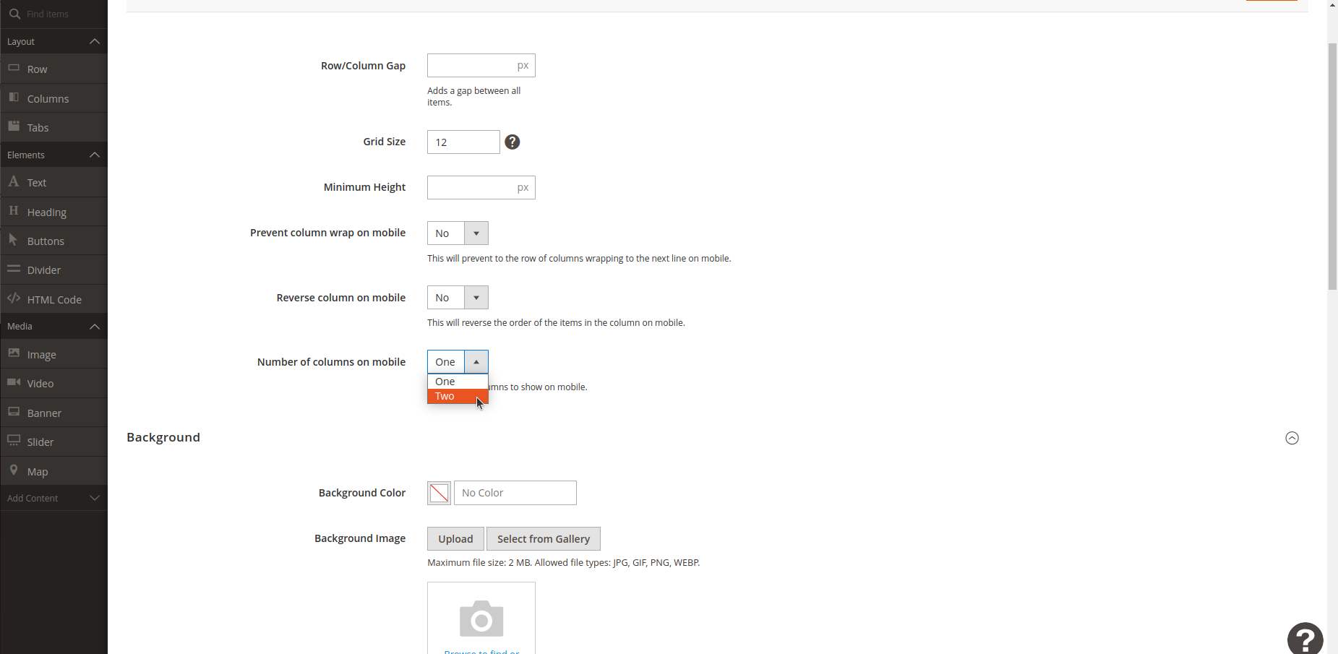Focus the No Color text field
This screenshot has height=654, width=1338.
pos(515,493)
